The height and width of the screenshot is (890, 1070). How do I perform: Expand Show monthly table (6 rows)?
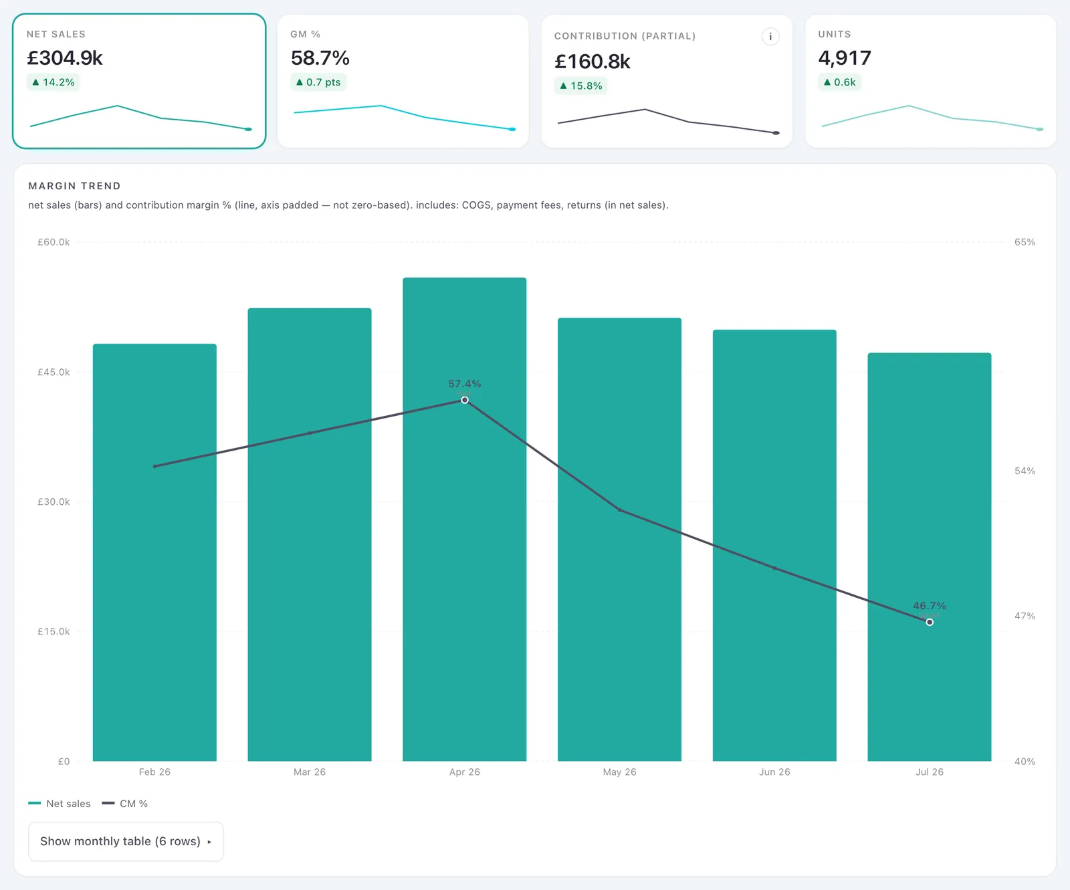click(x=126, y=841)
